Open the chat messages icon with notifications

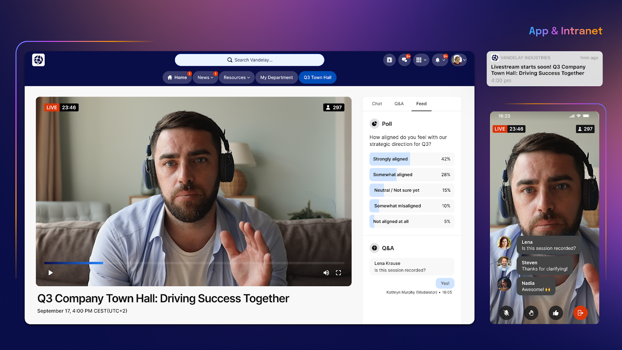404,60
